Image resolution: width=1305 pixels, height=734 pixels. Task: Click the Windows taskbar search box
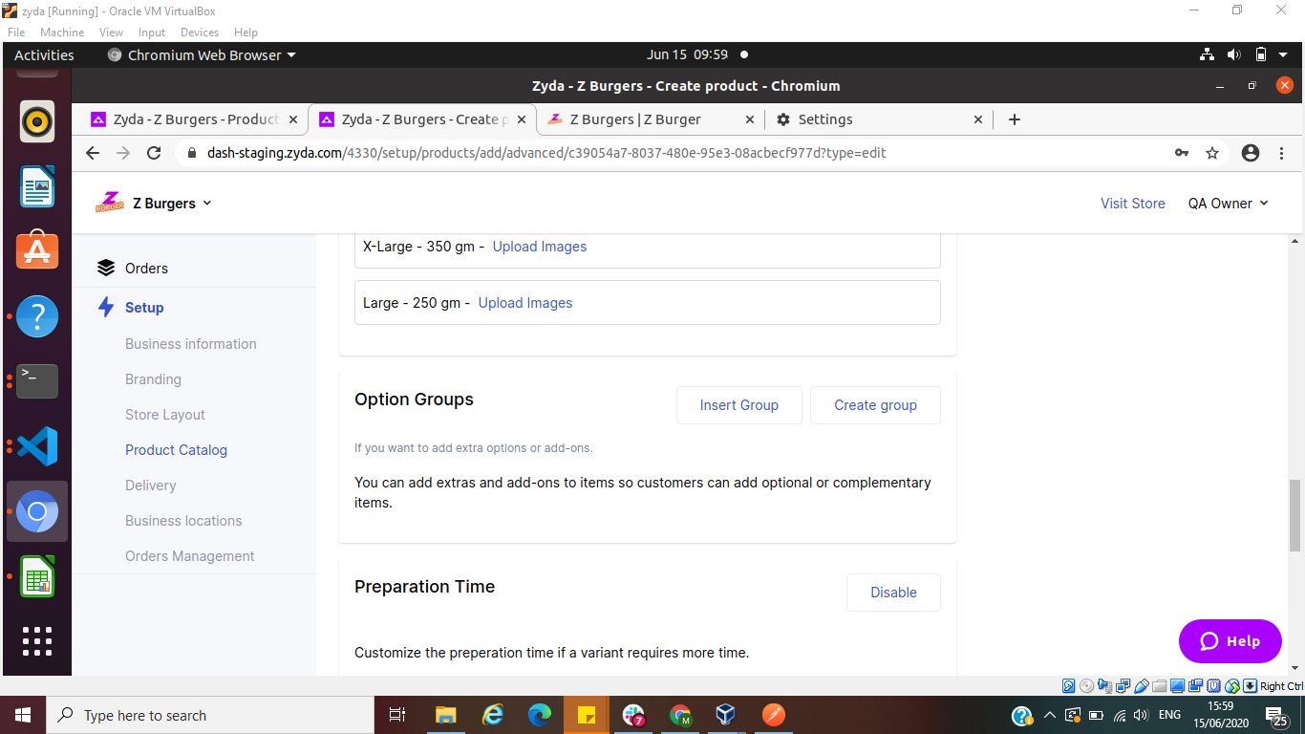(x=210, y=715)
